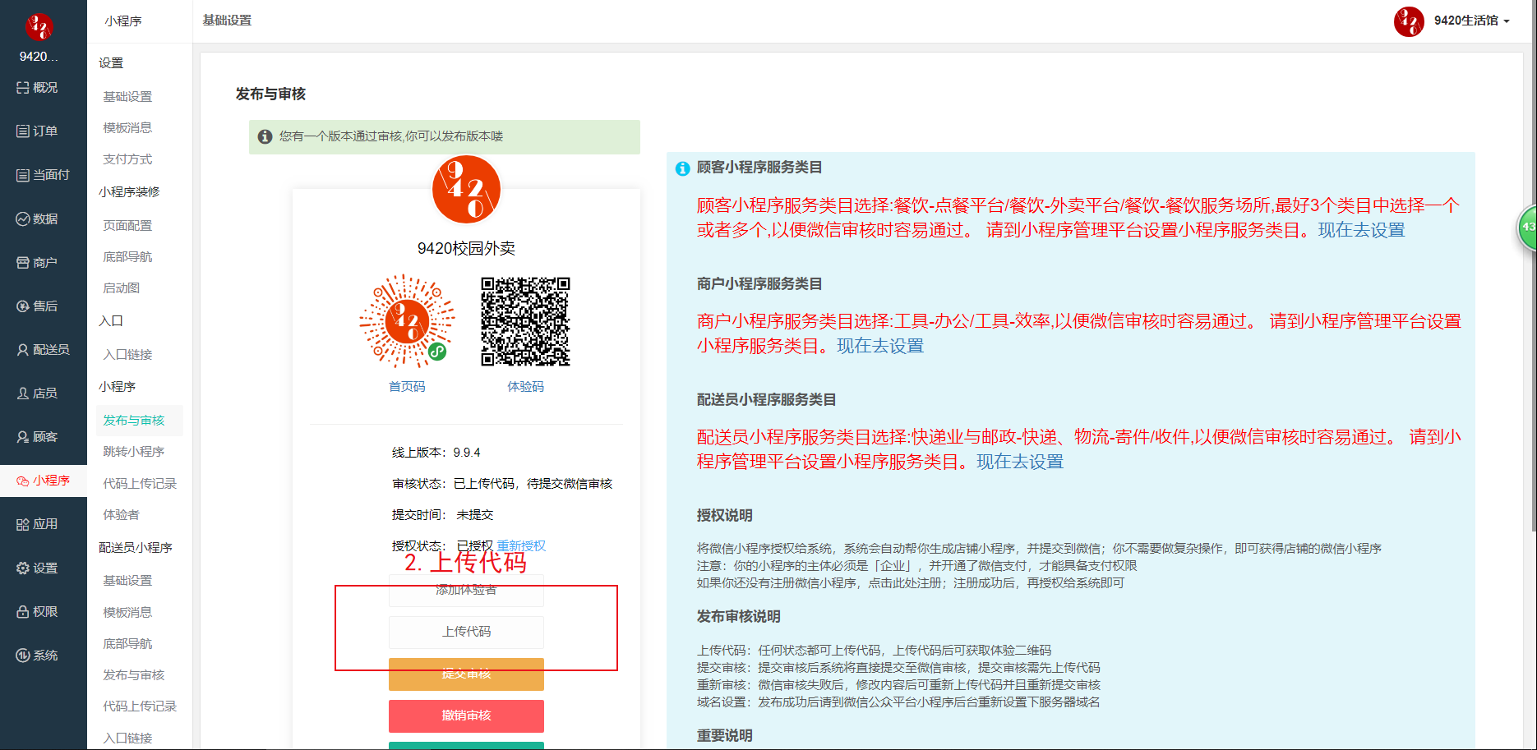The image size is (1537, 750).
Task: Open 底部导航 under 小程序装修
Action: [x=127, y=257]
